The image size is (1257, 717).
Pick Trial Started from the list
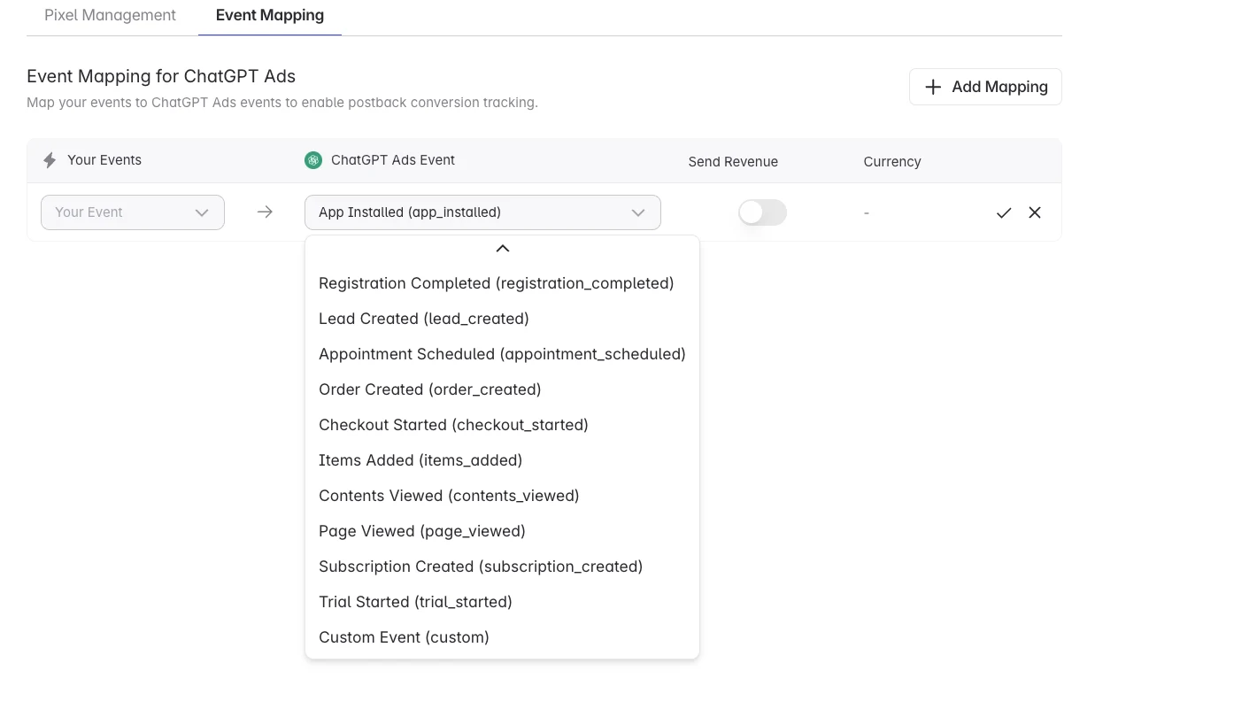pos(502,602)
